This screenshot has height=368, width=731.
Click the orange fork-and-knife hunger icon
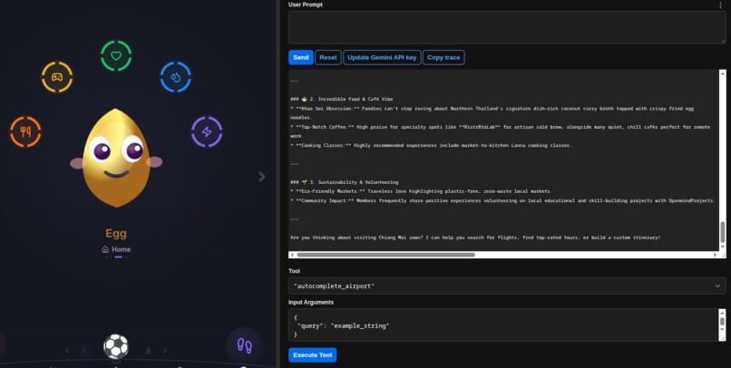tap(25, 131)
